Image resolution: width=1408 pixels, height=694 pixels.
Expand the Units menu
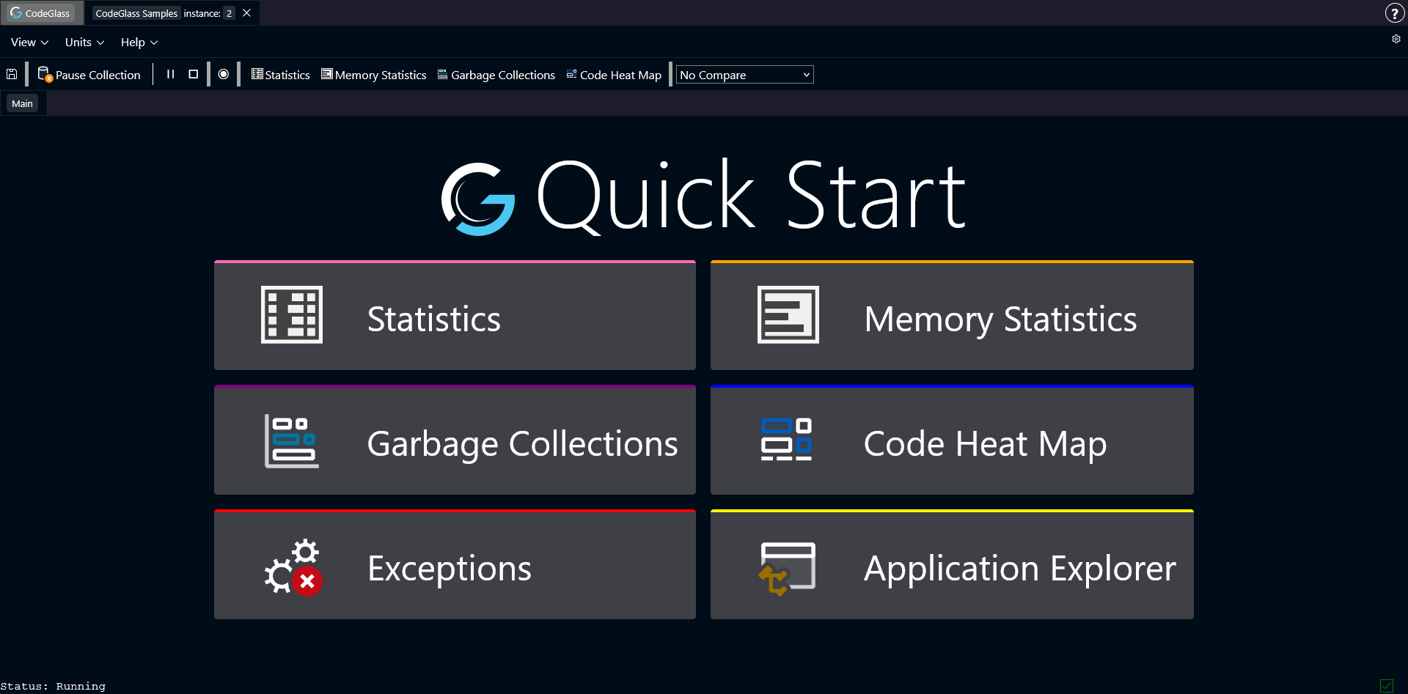click(x=83, y=42)
